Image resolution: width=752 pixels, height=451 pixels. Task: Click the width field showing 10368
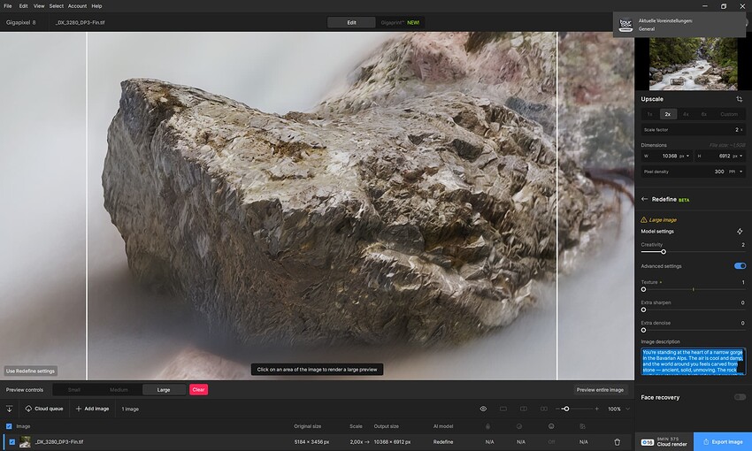[x=667, y=156]
